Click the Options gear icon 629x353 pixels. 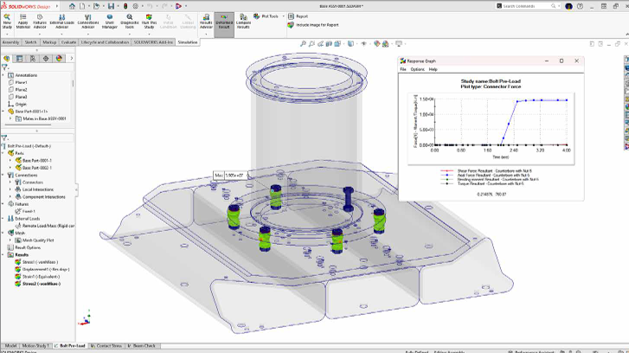(x=136, y=6)
